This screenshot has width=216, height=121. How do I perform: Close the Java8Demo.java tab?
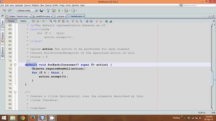[51, 16]
